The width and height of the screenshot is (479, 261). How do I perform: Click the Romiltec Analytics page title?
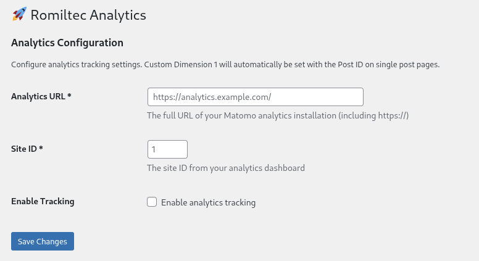pos(88,15)
